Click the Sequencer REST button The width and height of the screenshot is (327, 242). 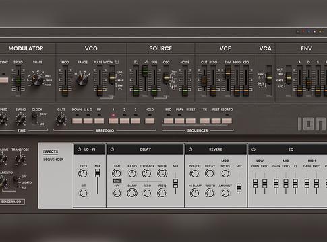pyautogui.click(x=216, y=121)
